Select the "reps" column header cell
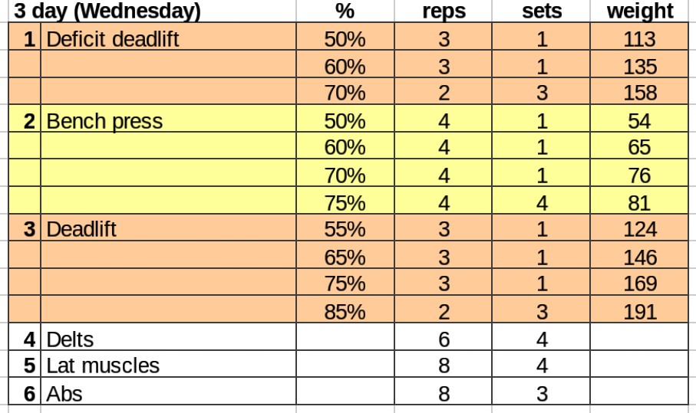Image resolution: width=696 pixels, height=413 pixels. point(443,11)
